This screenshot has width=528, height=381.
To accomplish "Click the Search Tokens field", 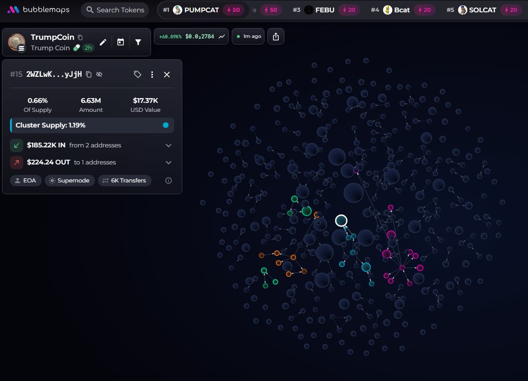I will [x=115, y=10].
